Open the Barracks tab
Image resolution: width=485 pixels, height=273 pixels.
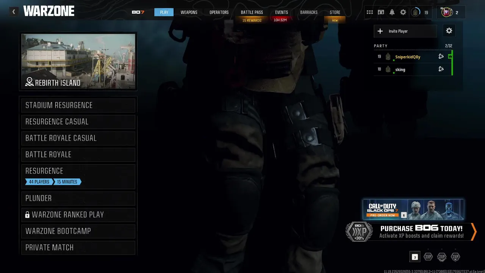point(309,12)
